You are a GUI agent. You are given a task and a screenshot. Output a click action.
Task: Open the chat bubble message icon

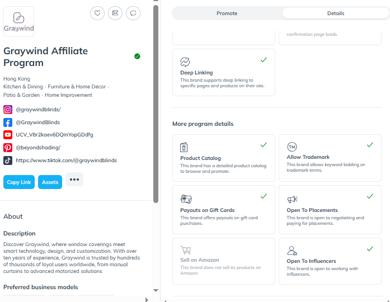tap(133, 13)
